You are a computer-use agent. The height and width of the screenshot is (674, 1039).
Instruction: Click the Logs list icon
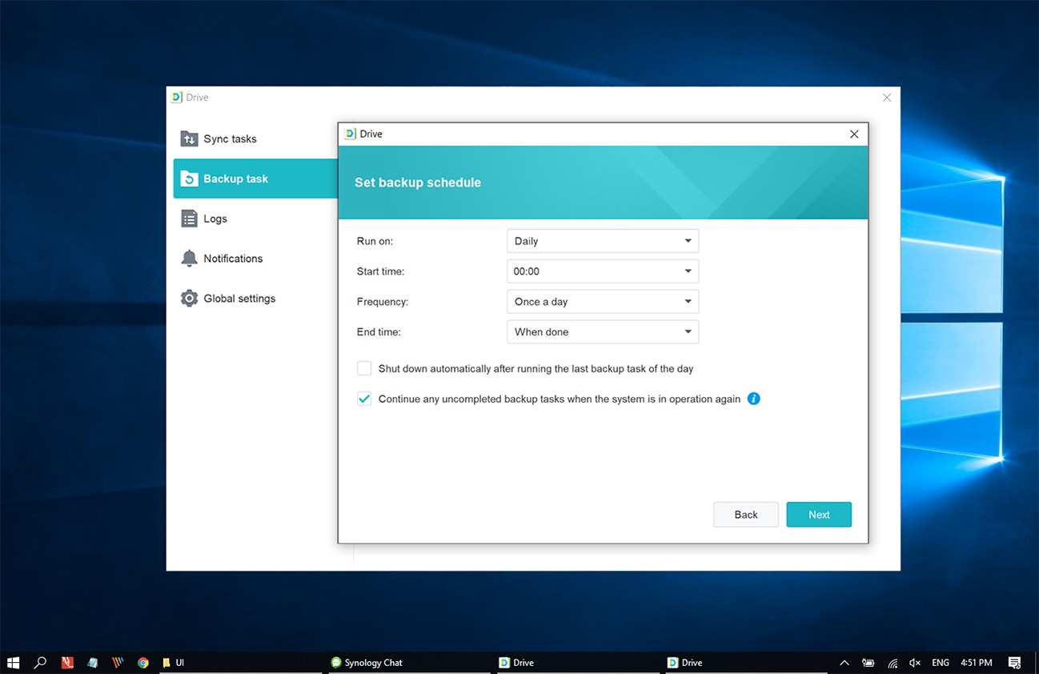189,219
